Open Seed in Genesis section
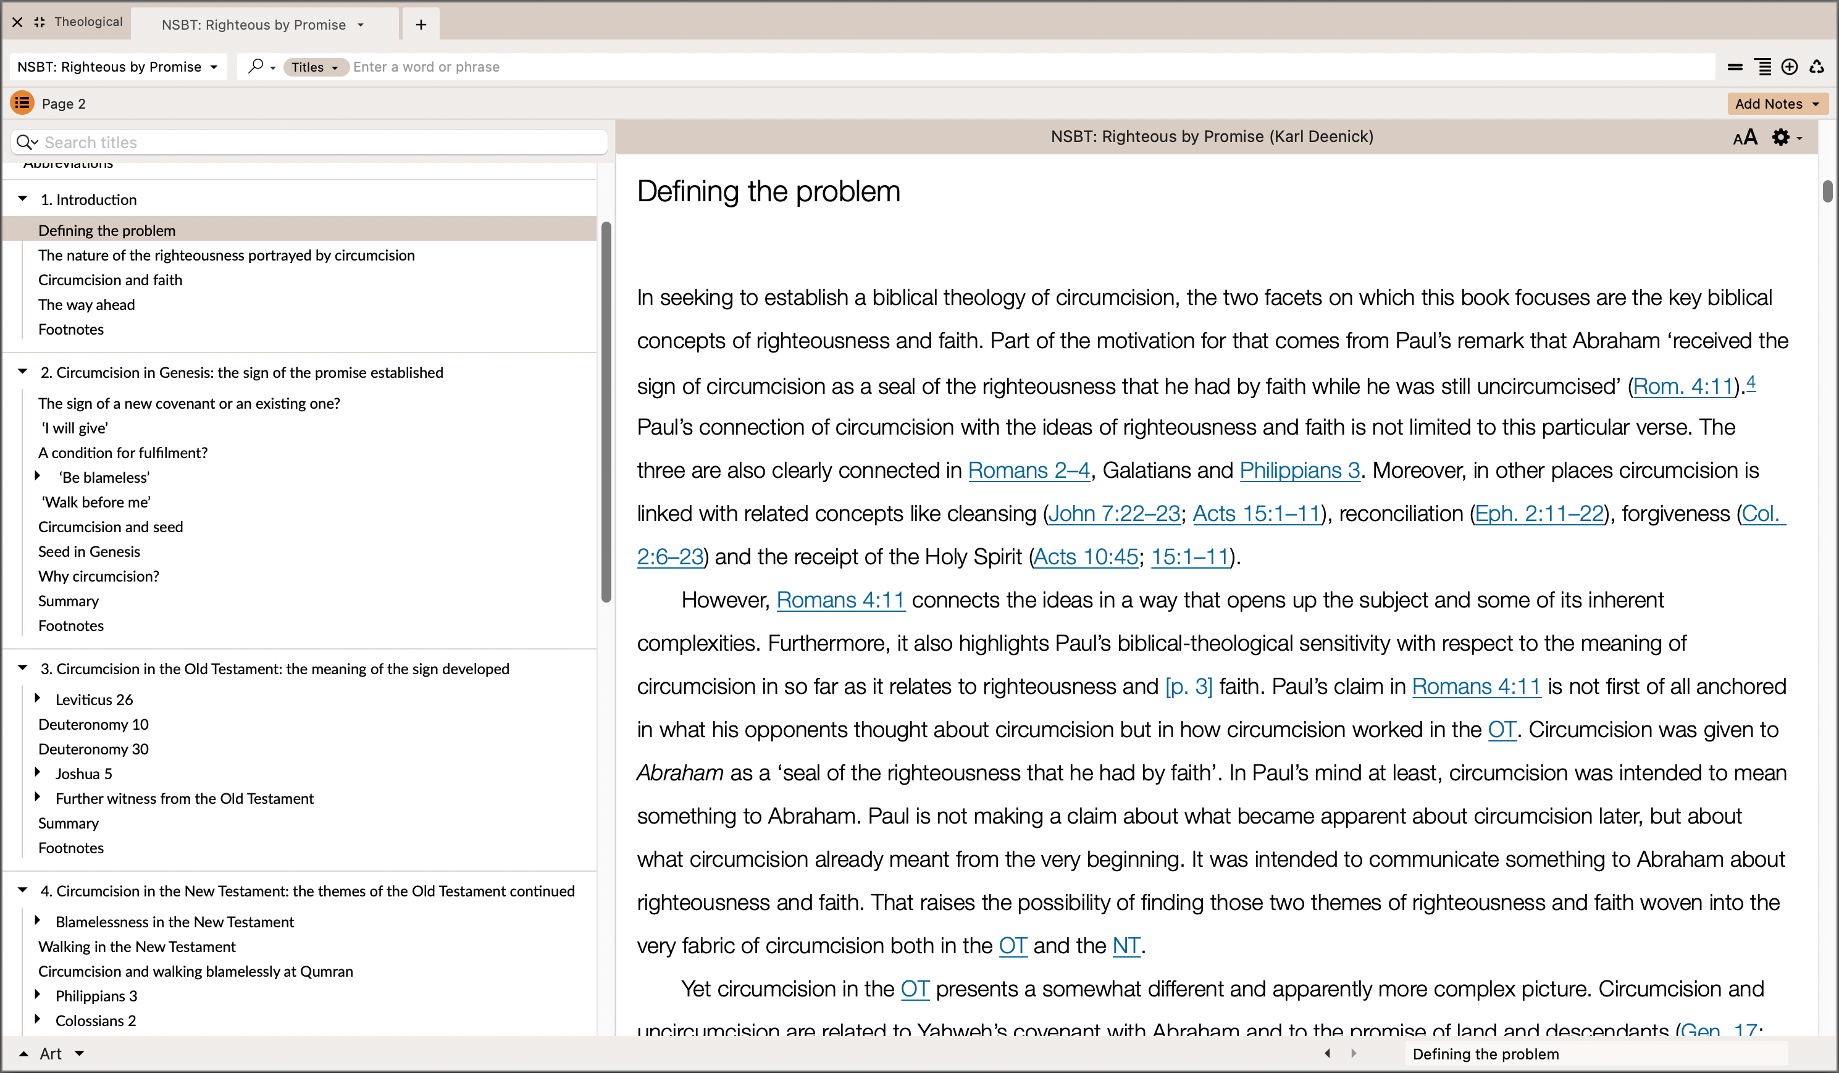 (x=89, y=551)
